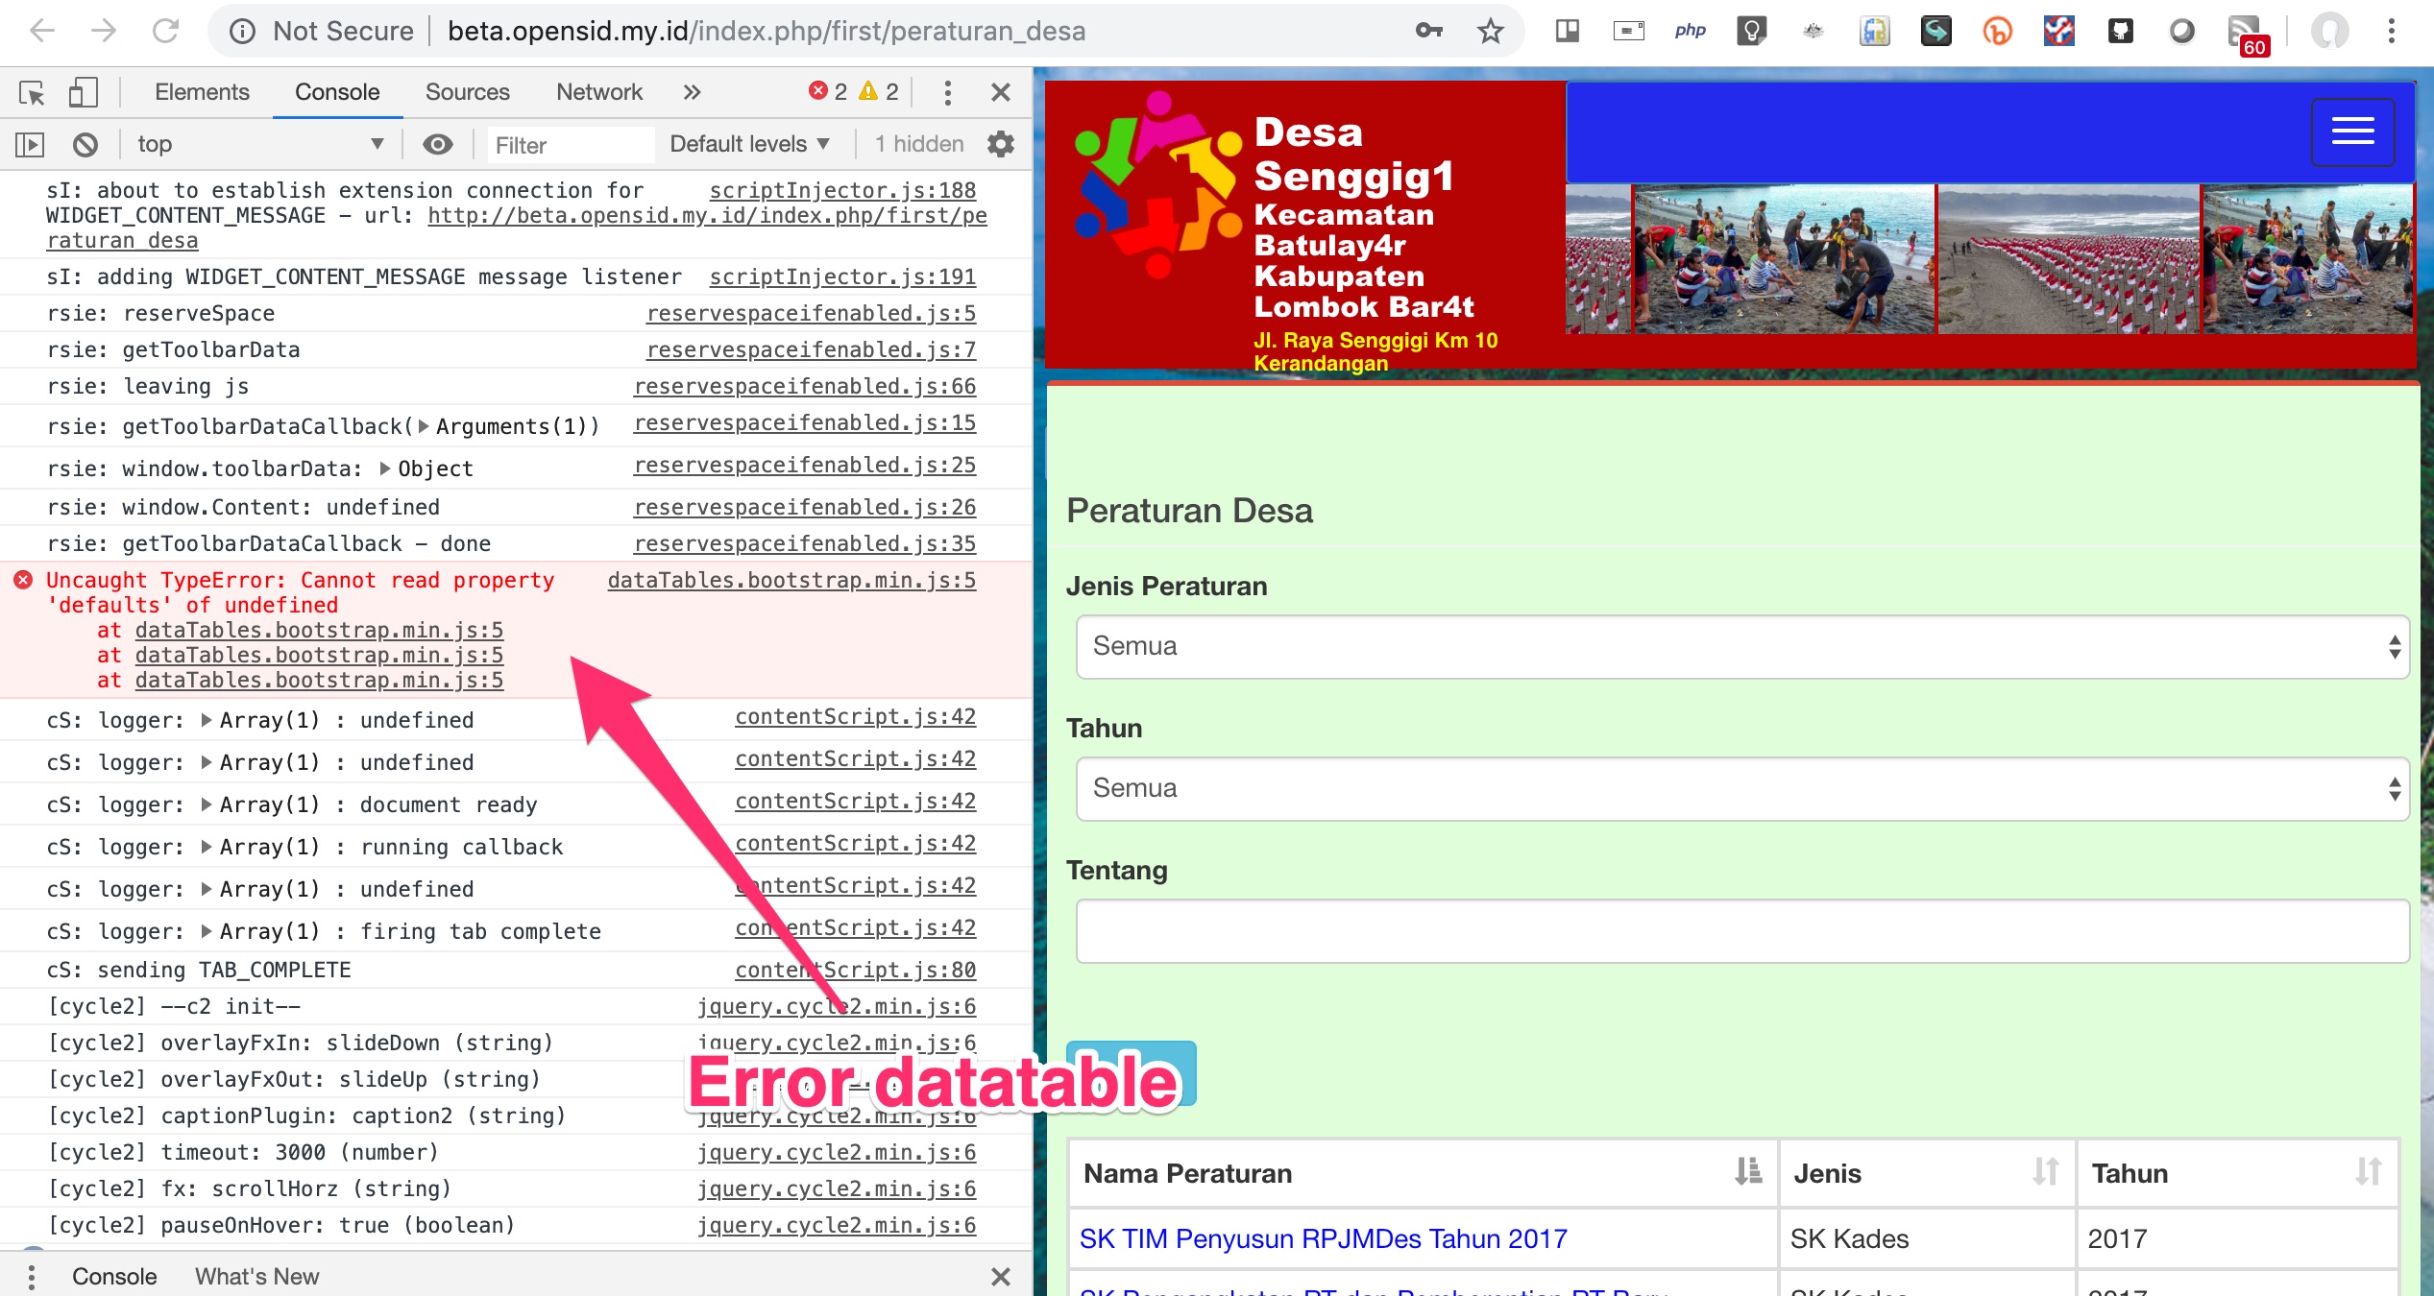Open the Tahun dropdown
The image size is (2434, 1296).
(x=1741, y=789)
